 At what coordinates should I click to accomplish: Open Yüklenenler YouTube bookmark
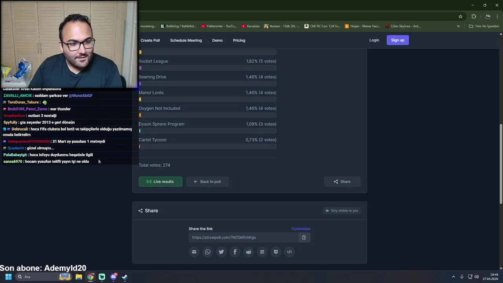click(x=219, y=26)
